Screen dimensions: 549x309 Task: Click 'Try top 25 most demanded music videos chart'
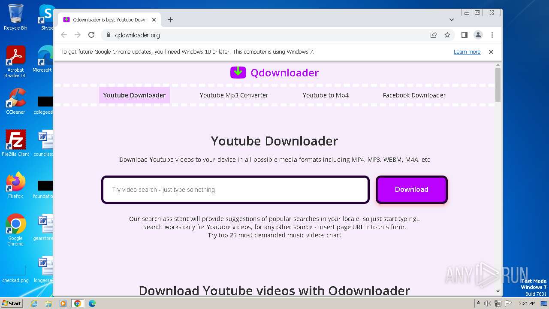[x=274, y=235]
